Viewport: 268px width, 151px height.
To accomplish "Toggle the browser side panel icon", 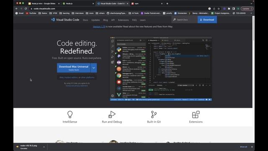I will click(x=234, y=9).
